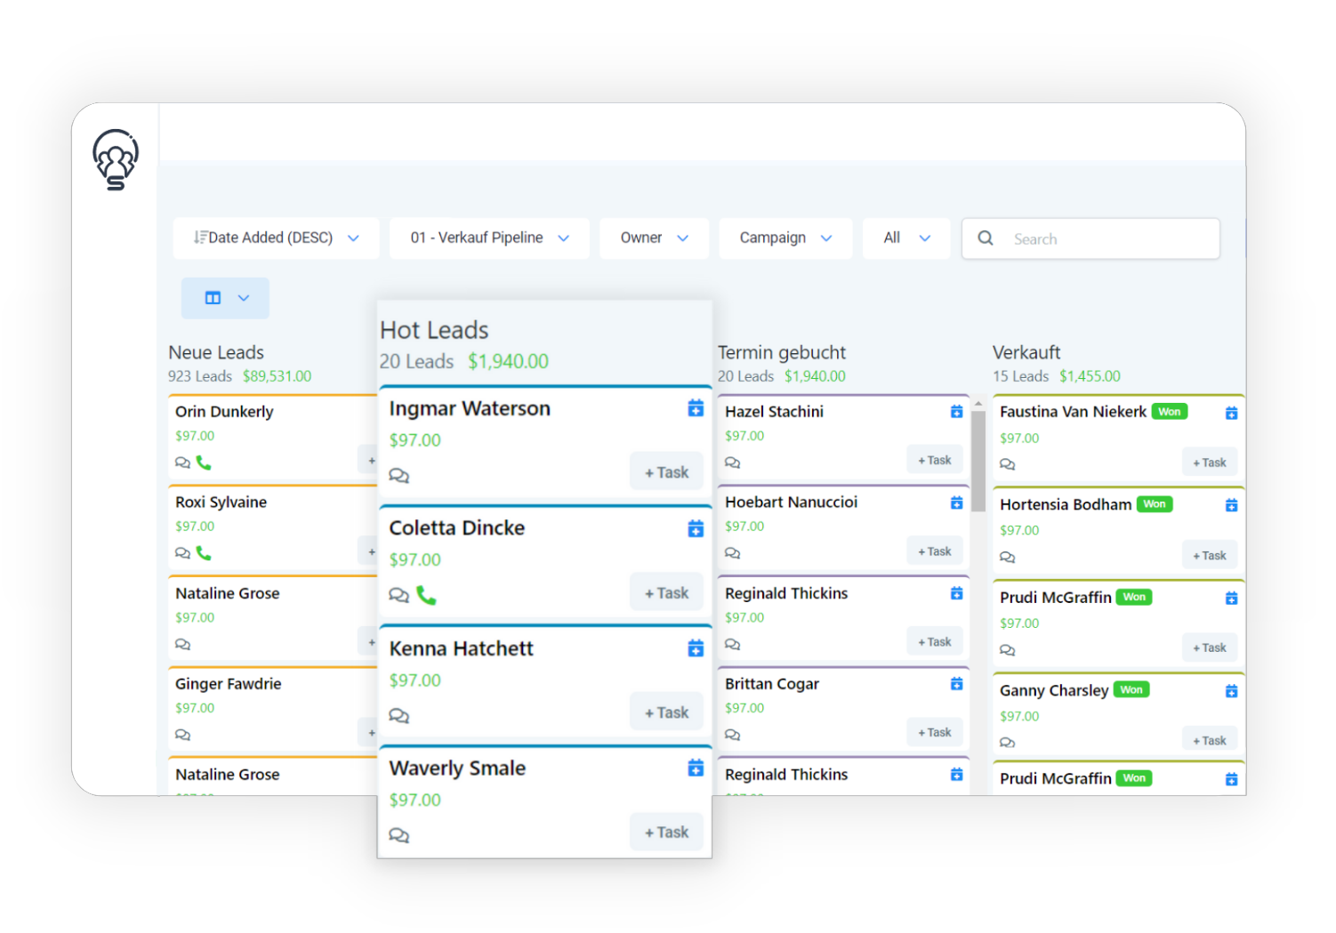Screen dimensions: 1336x933
Task: Click the $1,455.00 total in Verkauft
Action: (x=1090, y=376)
